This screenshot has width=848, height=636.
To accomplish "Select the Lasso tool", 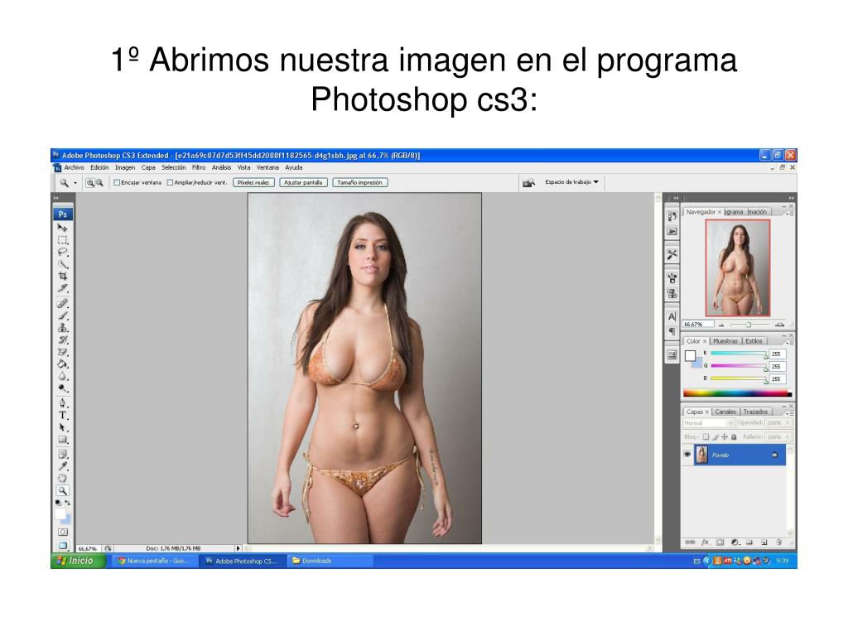I will pyautogui.click(x=63, y=252).
